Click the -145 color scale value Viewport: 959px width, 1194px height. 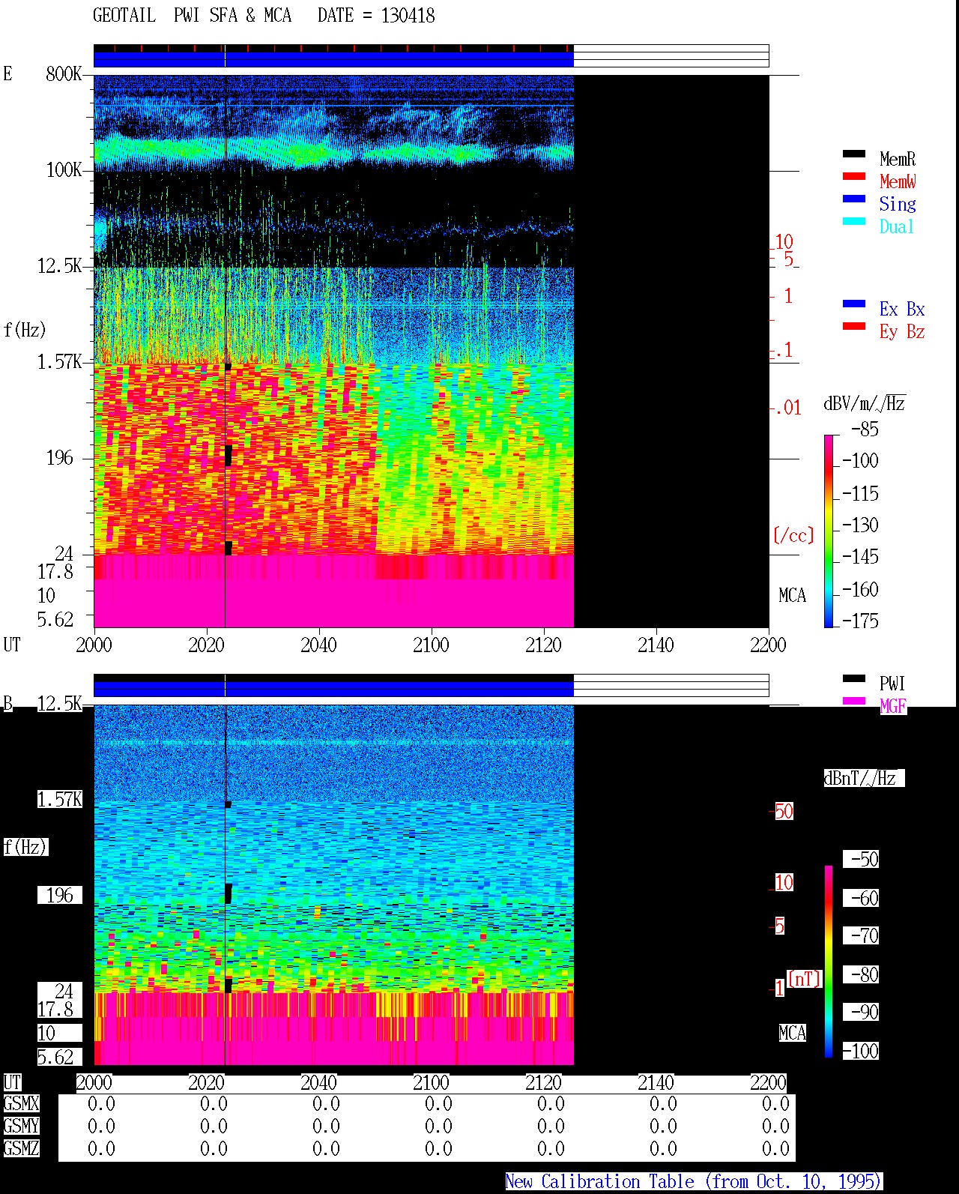(x=860, y=556)
